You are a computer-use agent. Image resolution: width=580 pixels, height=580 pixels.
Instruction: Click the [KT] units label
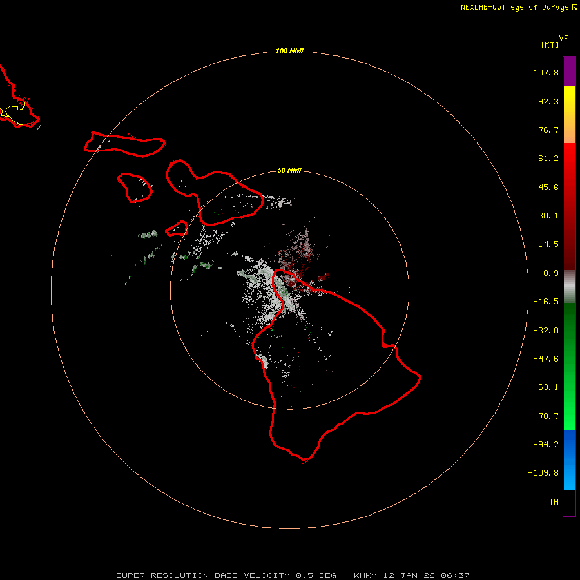550,44
